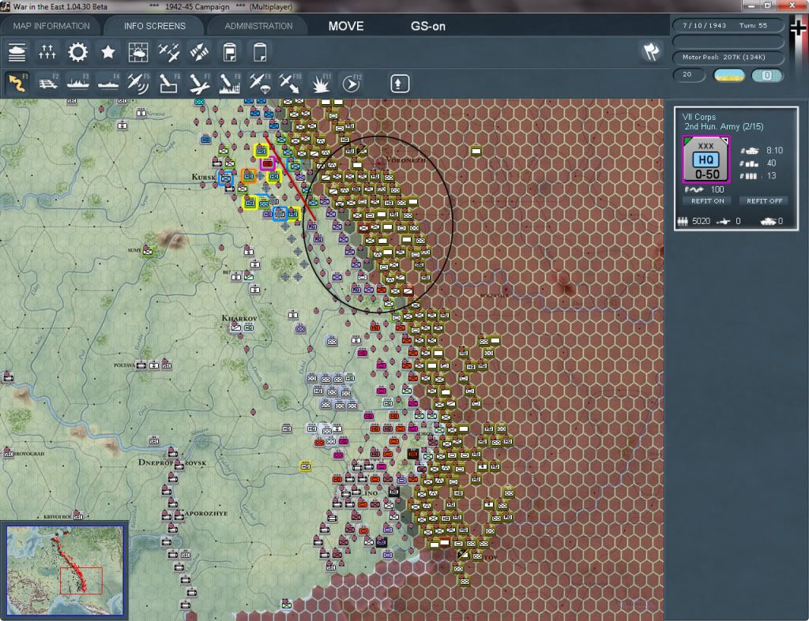This screenshot has width=809, height=621.
Task: Click the REFIT ON button
Action: tap(707, 201)
